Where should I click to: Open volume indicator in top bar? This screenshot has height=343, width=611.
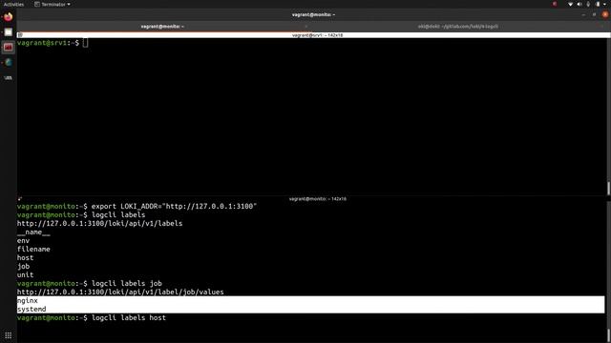579,4
